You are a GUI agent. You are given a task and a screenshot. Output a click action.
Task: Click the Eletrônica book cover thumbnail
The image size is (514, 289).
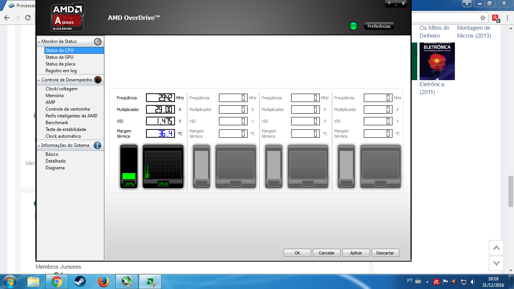[437, 61]
